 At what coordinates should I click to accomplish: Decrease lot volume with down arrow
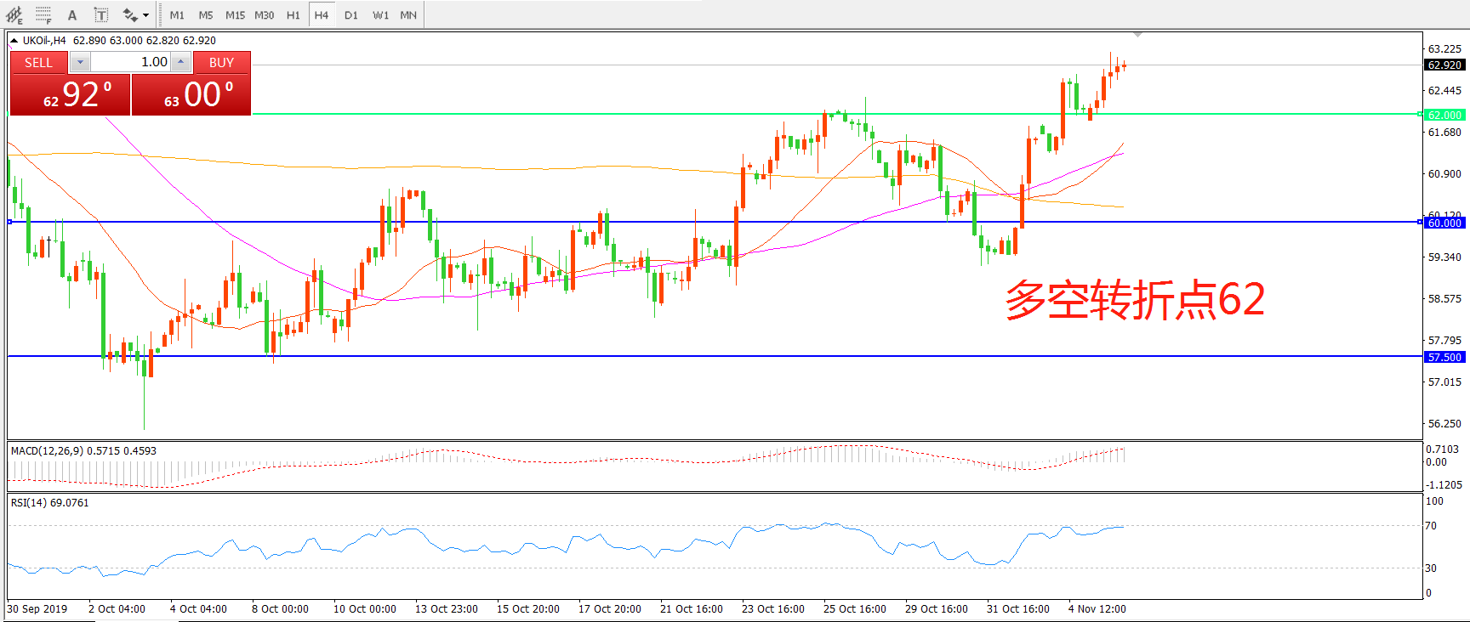click(x=79, y=62)
